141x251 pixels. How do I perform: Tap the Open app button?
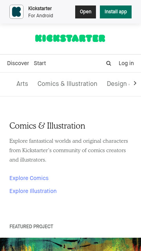coord(85,12)
